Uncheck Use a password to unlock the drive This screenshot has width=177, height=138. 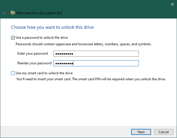click(x=13, y=38)
